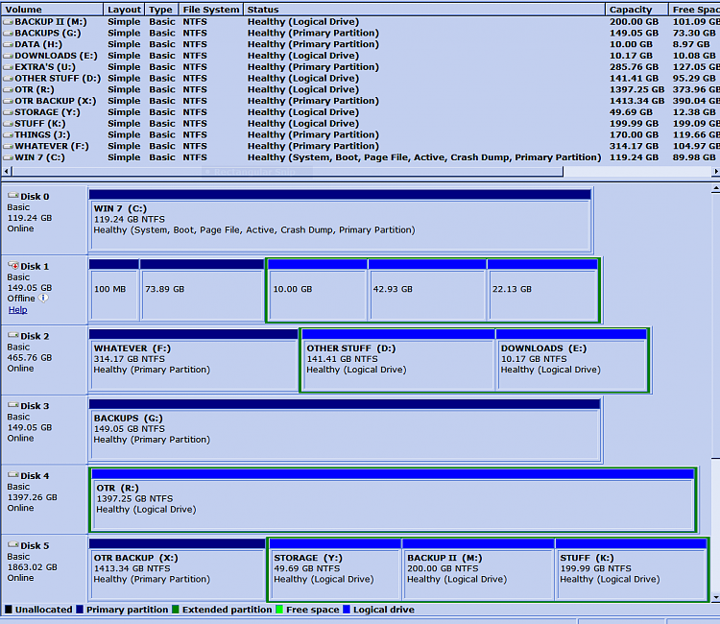Click the left arrow of horizontal scrollbar

pyautogui.click(x=6, y=171)
